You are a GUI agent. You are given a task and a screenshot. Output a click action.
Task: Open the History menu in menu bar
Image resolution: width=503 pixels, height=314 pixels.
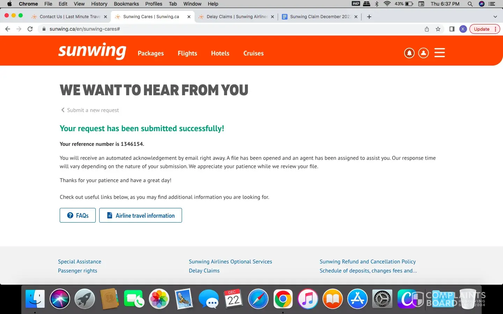99,4
